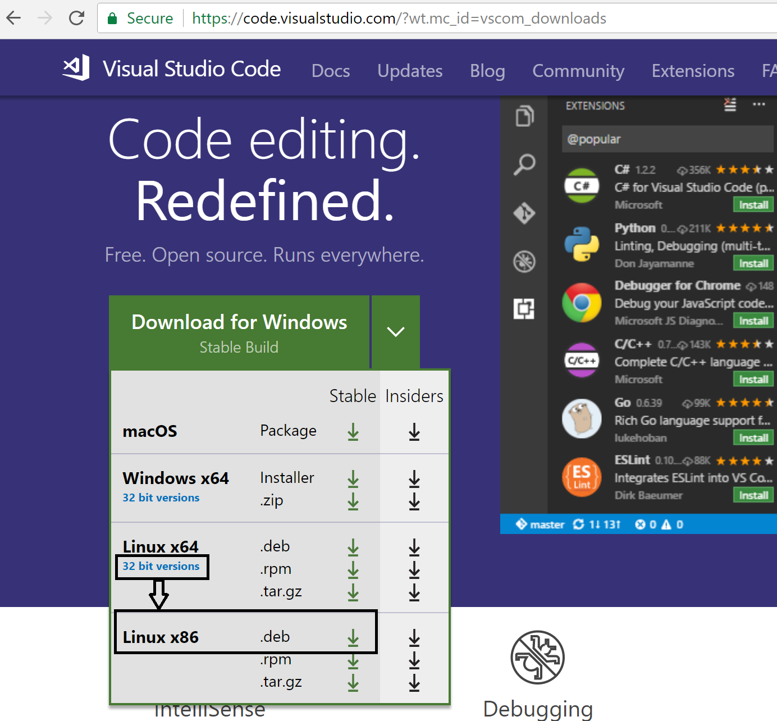777x721 pixels.
Task: Open the Docs navigation item
Action: click(x=331, y=71)
